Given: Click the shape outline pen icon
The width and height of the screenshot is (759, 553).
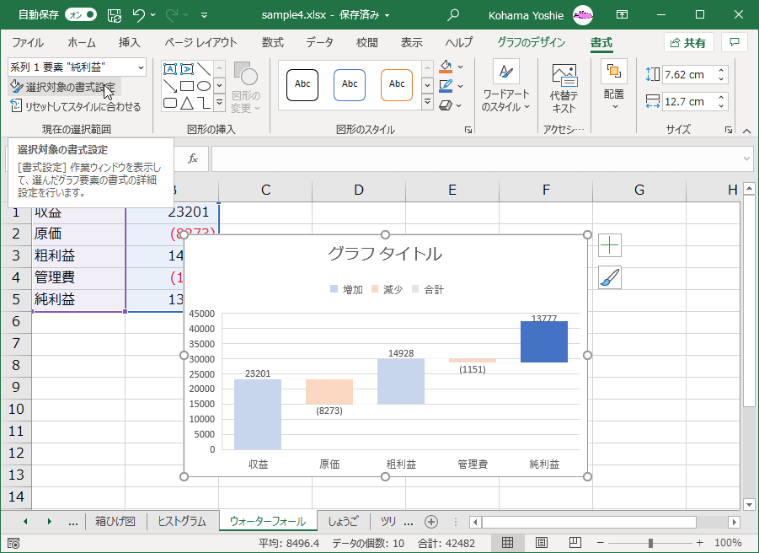Looking at the screenshot, I should 446,86.
